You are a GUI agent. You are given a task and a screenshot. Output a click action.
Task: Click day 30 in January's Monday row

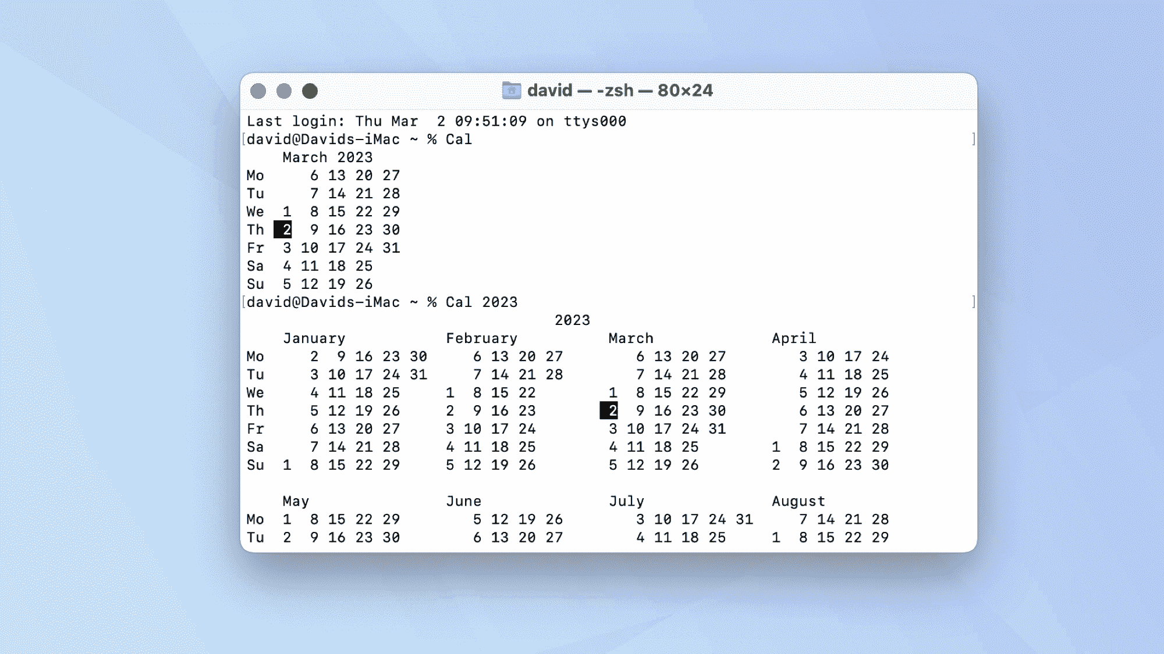click(418, 356)
